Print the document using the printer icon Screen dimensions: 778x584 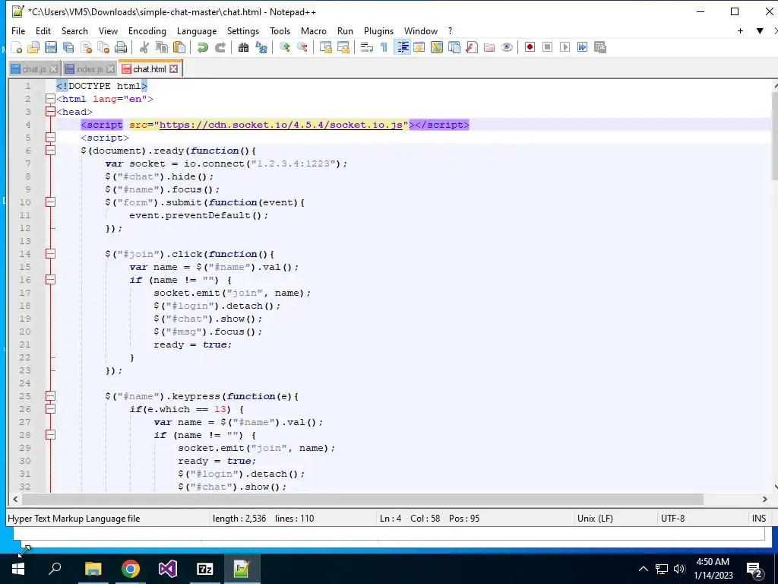tap(121, 47)
